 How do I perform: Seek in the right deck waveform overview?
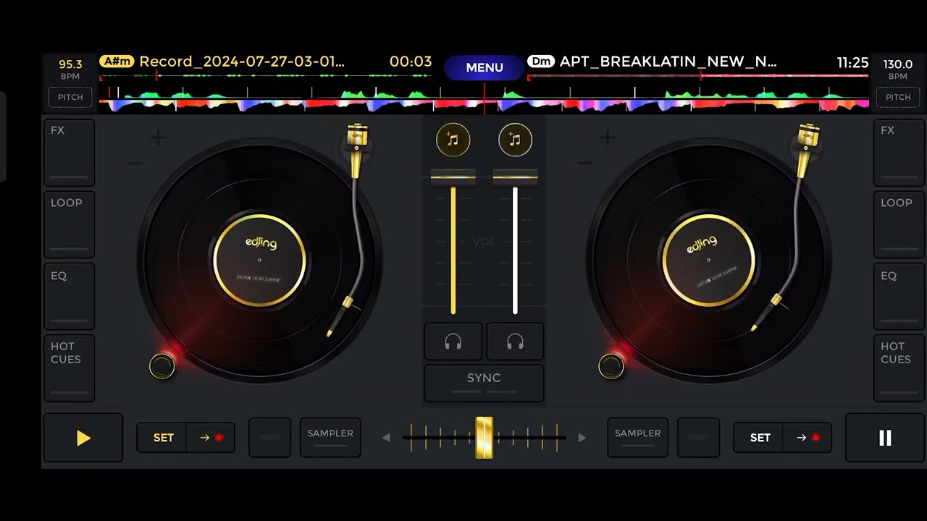coord(698,75)
